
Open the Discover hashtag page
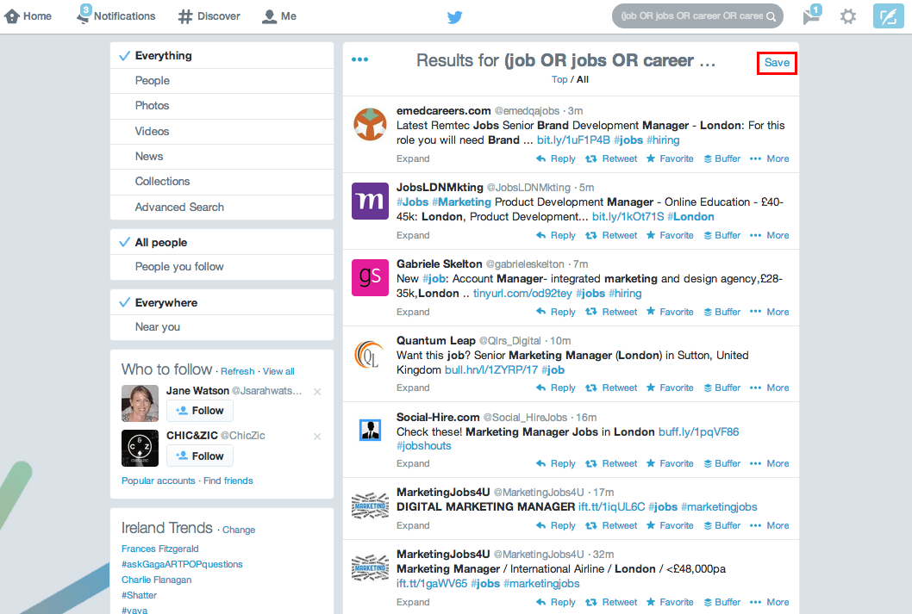(209, 16)
